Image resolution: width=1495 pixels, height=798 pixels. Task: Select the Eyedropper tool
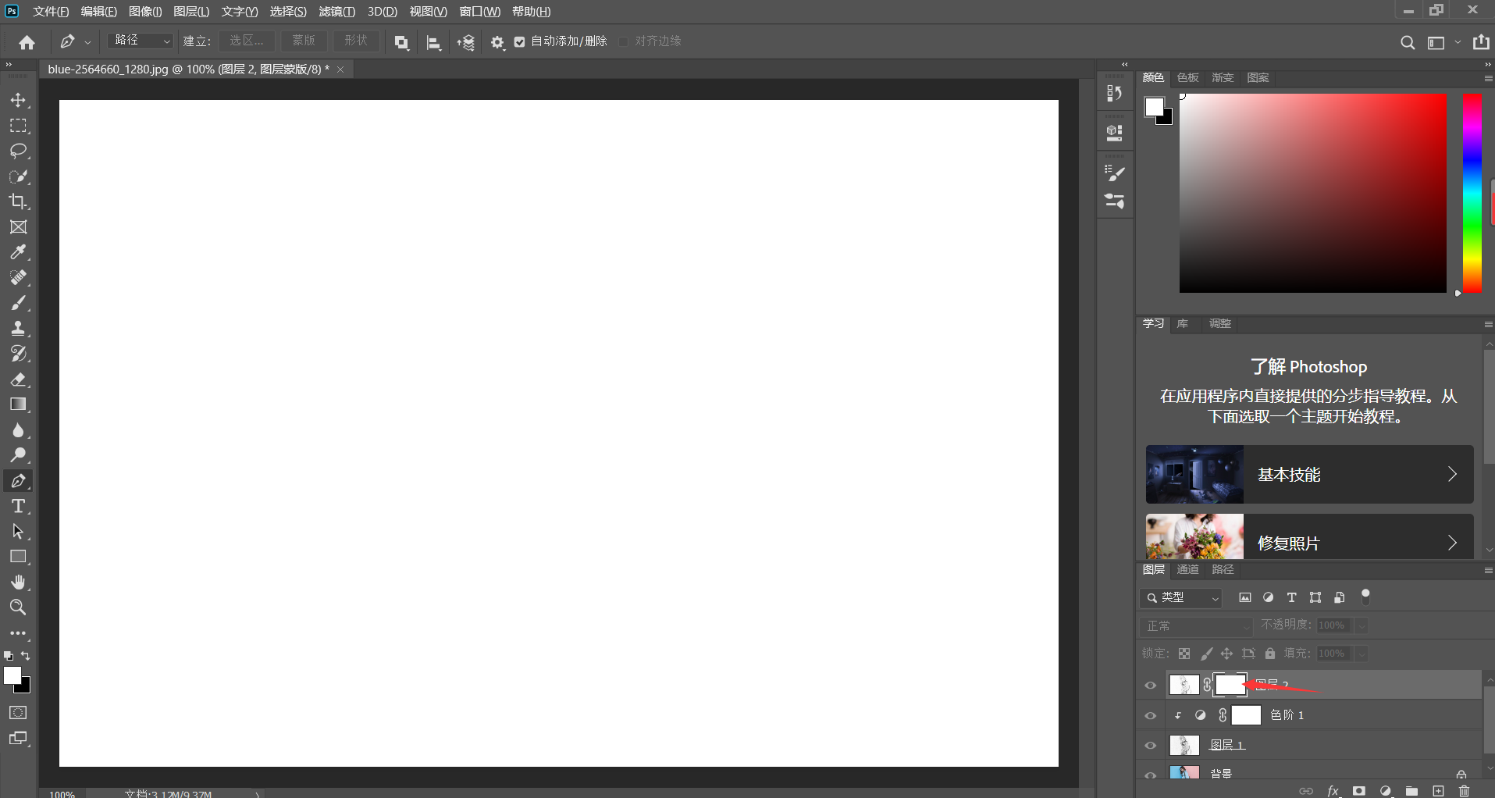[18, 252]
